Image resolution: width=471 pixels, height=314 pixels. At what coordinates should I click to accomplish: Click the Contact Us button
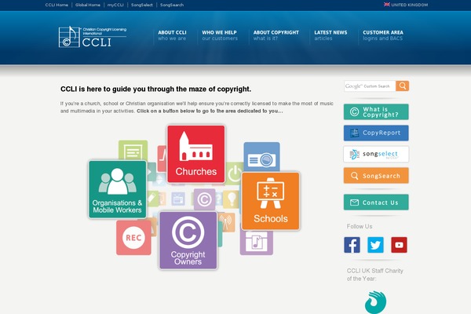376,203
